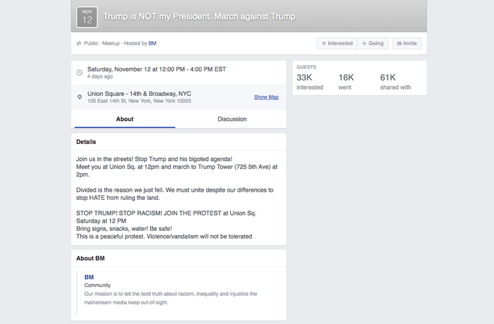Viewport: 494px width, 324px height.
Task: Mark yourself as Interested in the event
Action: click(336, 43)
